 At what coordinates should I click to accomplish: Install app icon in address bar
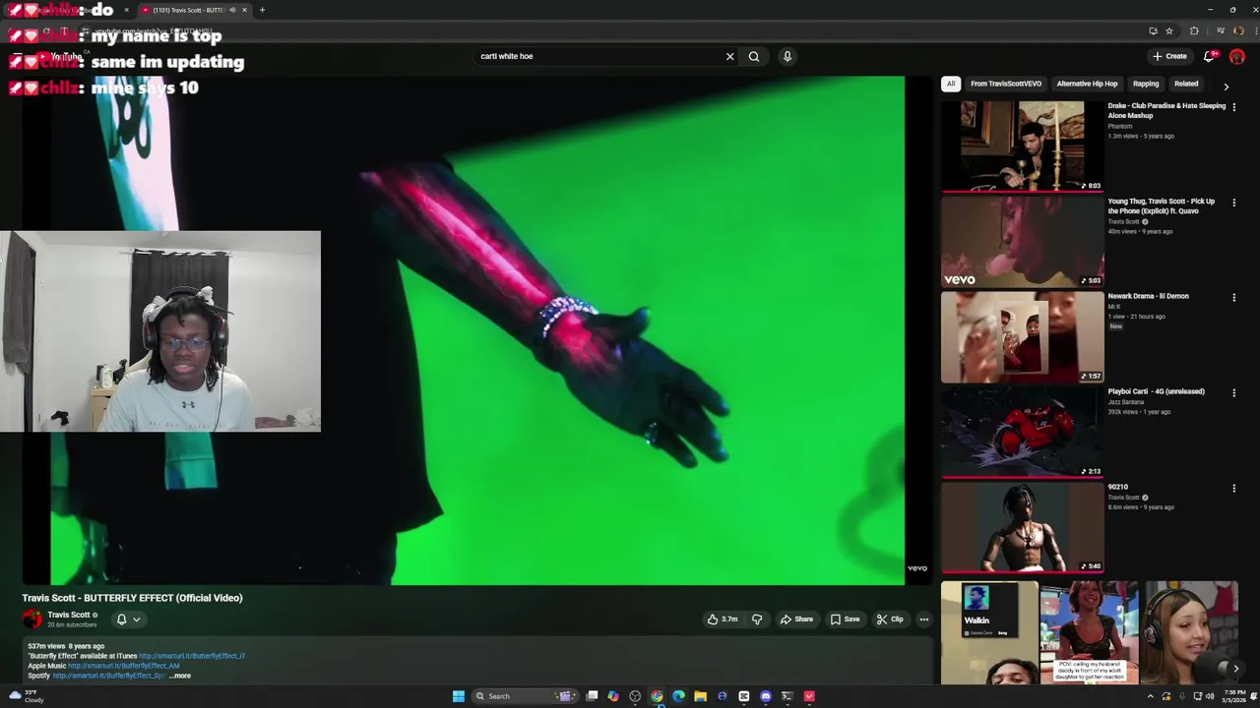(x=1154, y=30)
